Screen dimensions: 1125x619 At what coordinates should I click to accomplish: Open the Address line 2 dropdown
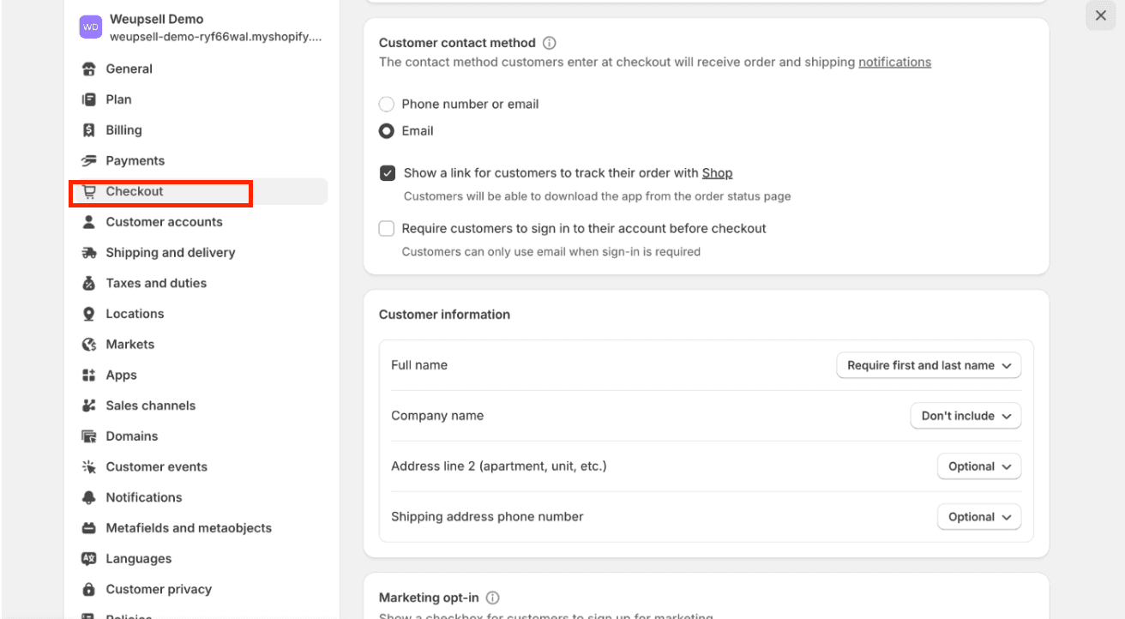pyautogui.click(x=979, y=466)
